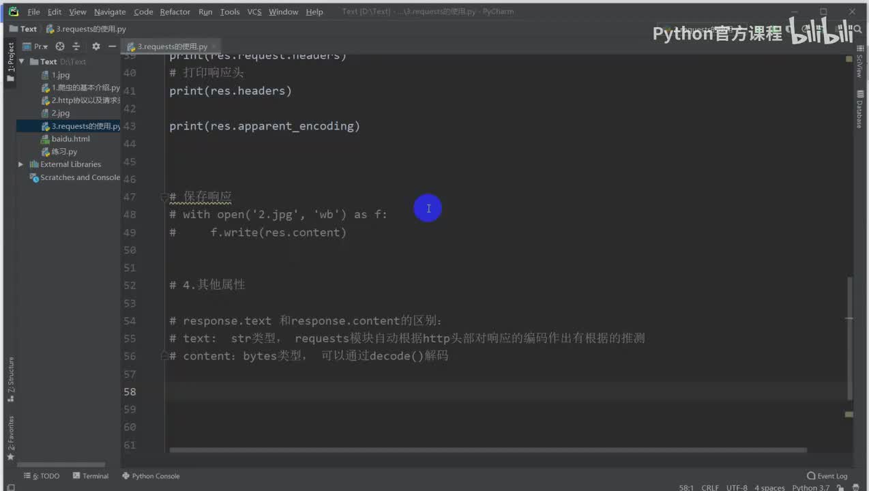Click the locate current file target icon
Screen dimensions: 869x491
[60, 46]
